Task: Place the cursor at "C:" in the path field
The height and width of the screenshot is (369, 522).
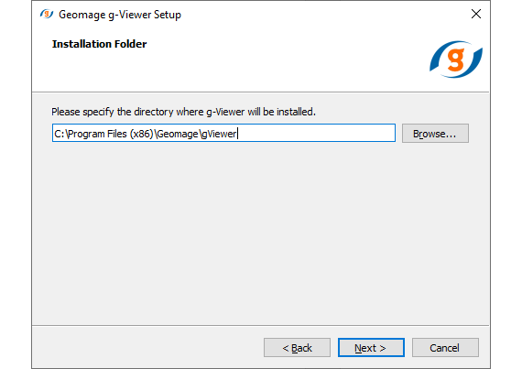Action: [59, 134]
